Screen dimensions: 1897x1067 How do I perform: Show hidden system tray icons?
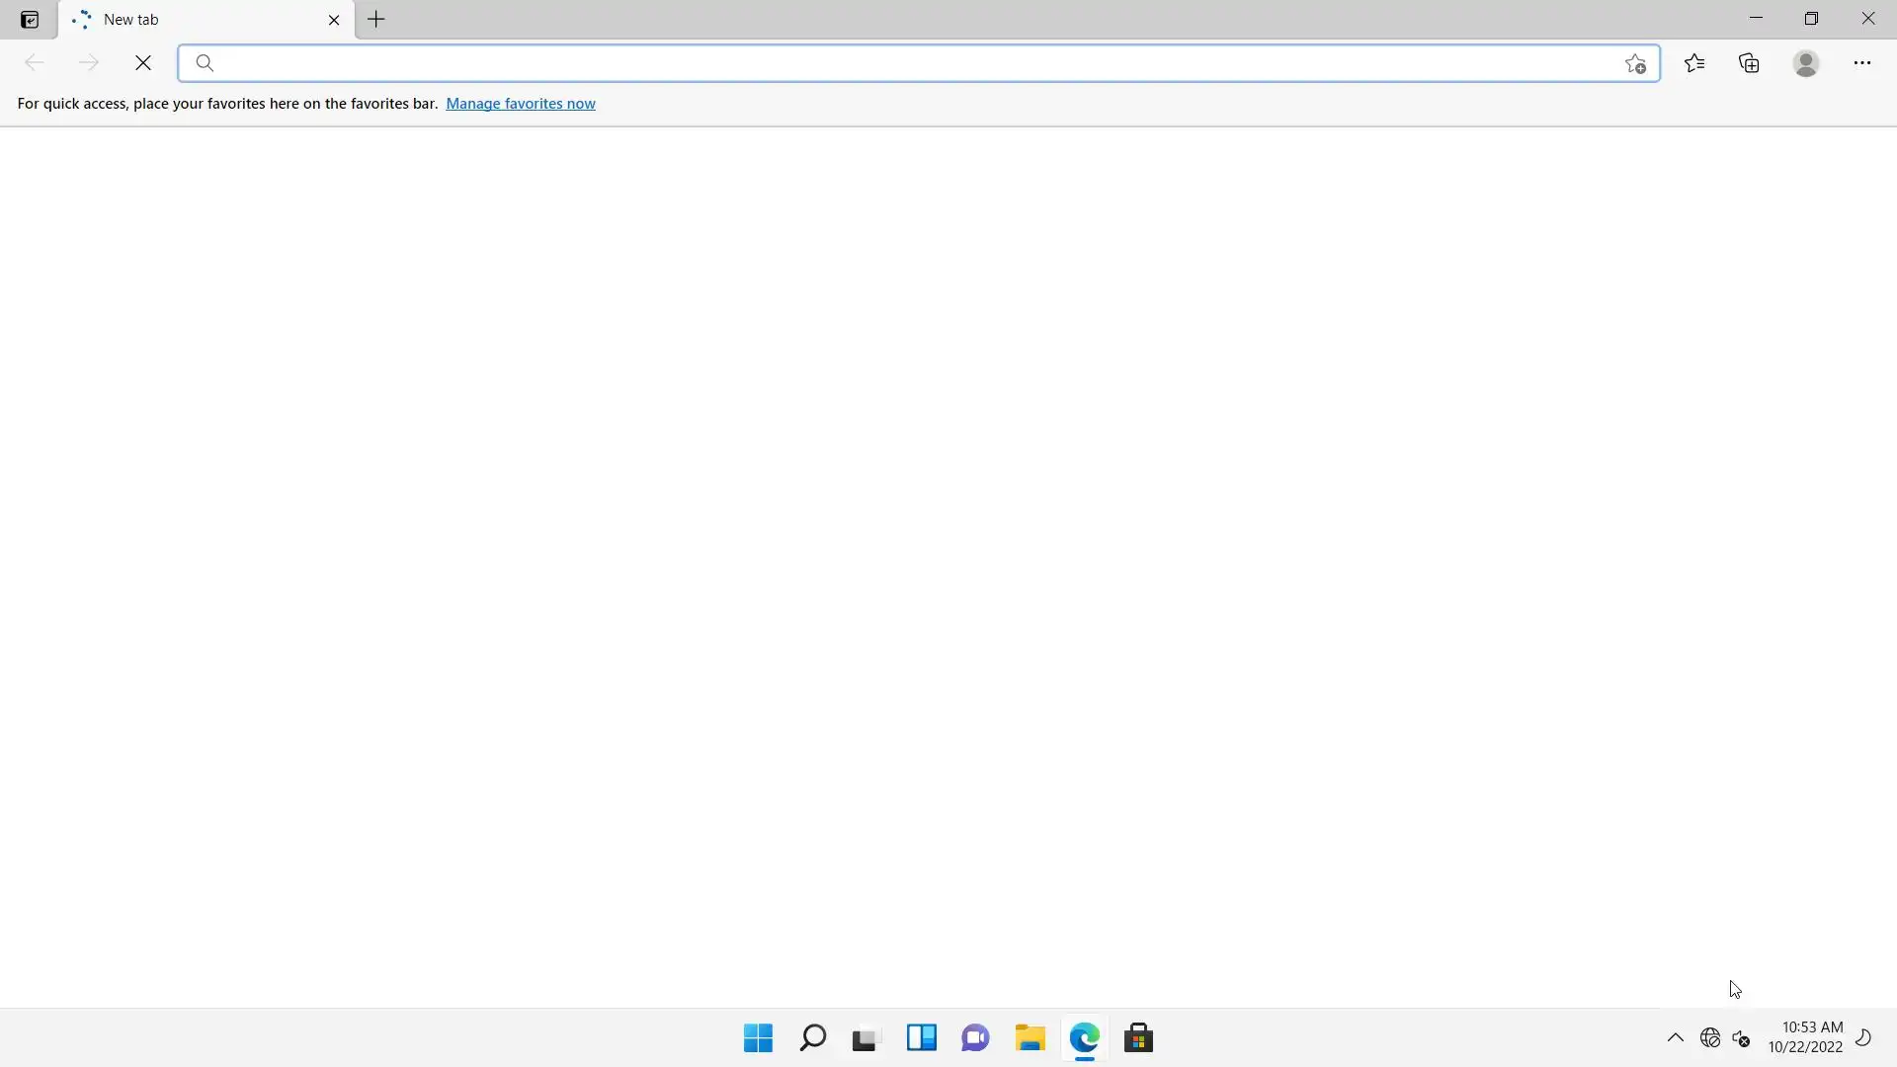(x=1675, y=1038)
